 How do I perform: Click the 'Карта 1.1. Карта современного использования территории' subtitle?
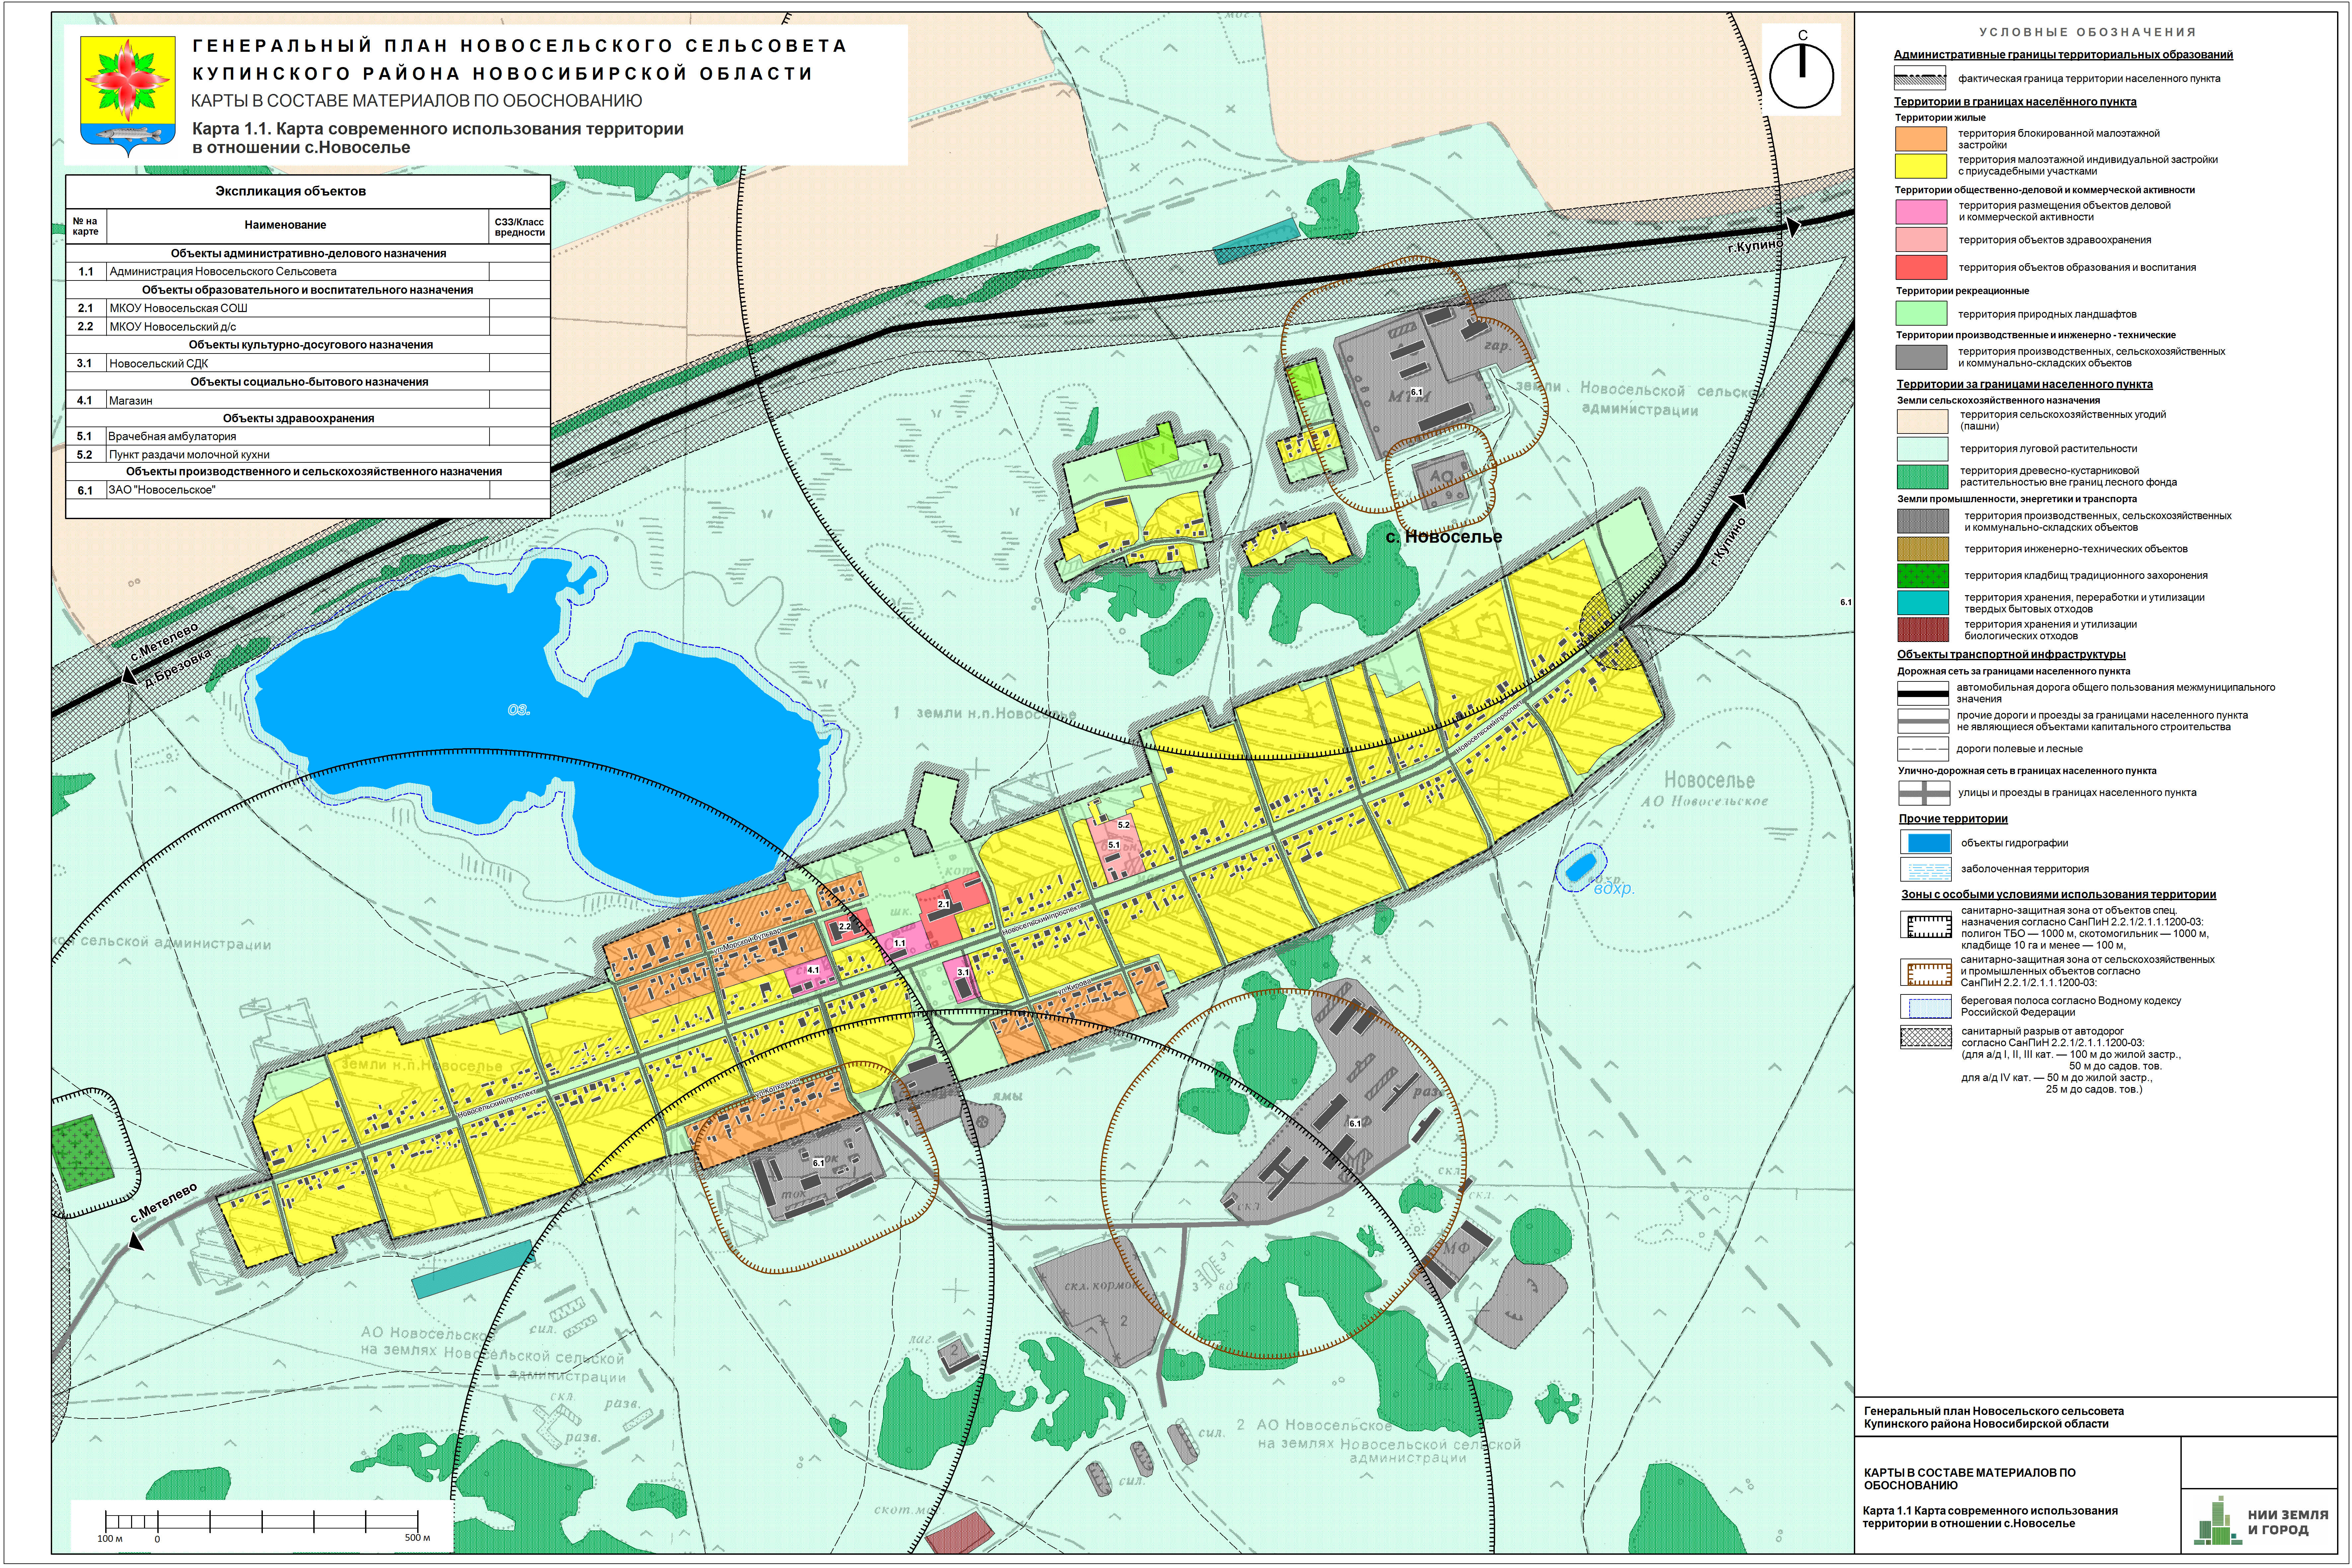438,129
